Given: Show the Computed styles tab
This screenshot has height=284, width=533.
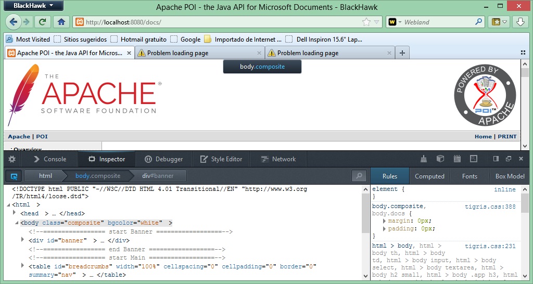Looking at the screenshot, I should (x=429, y=176).
